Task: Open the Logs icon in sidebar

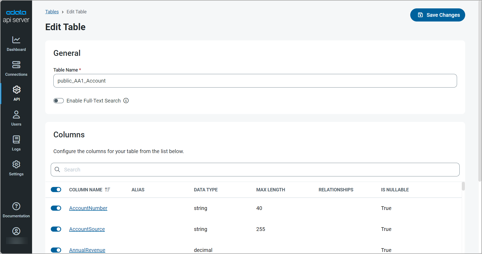Action: click(16, 139)
